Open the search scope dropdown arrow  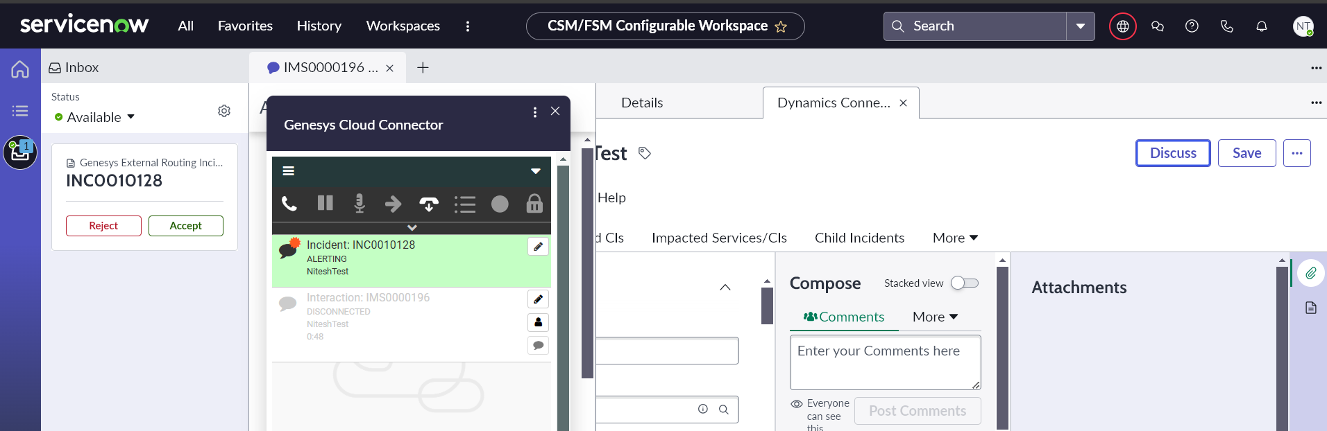(x=1081, y=26)
